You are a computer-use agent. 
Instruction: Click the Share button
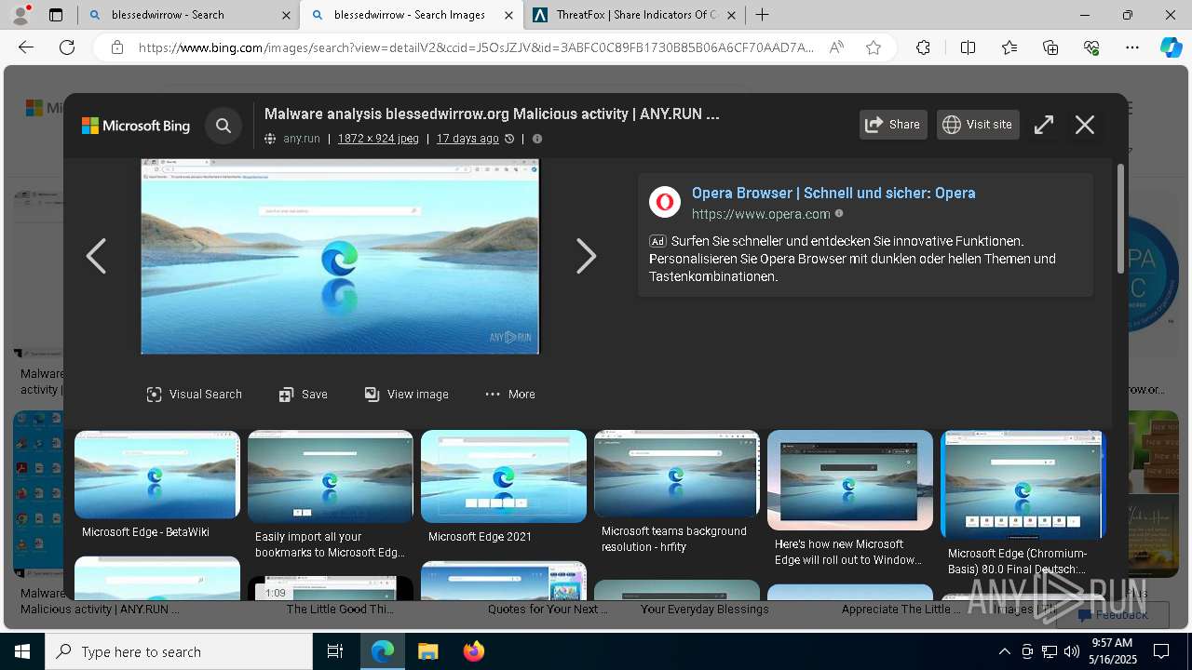coord(893,125)
